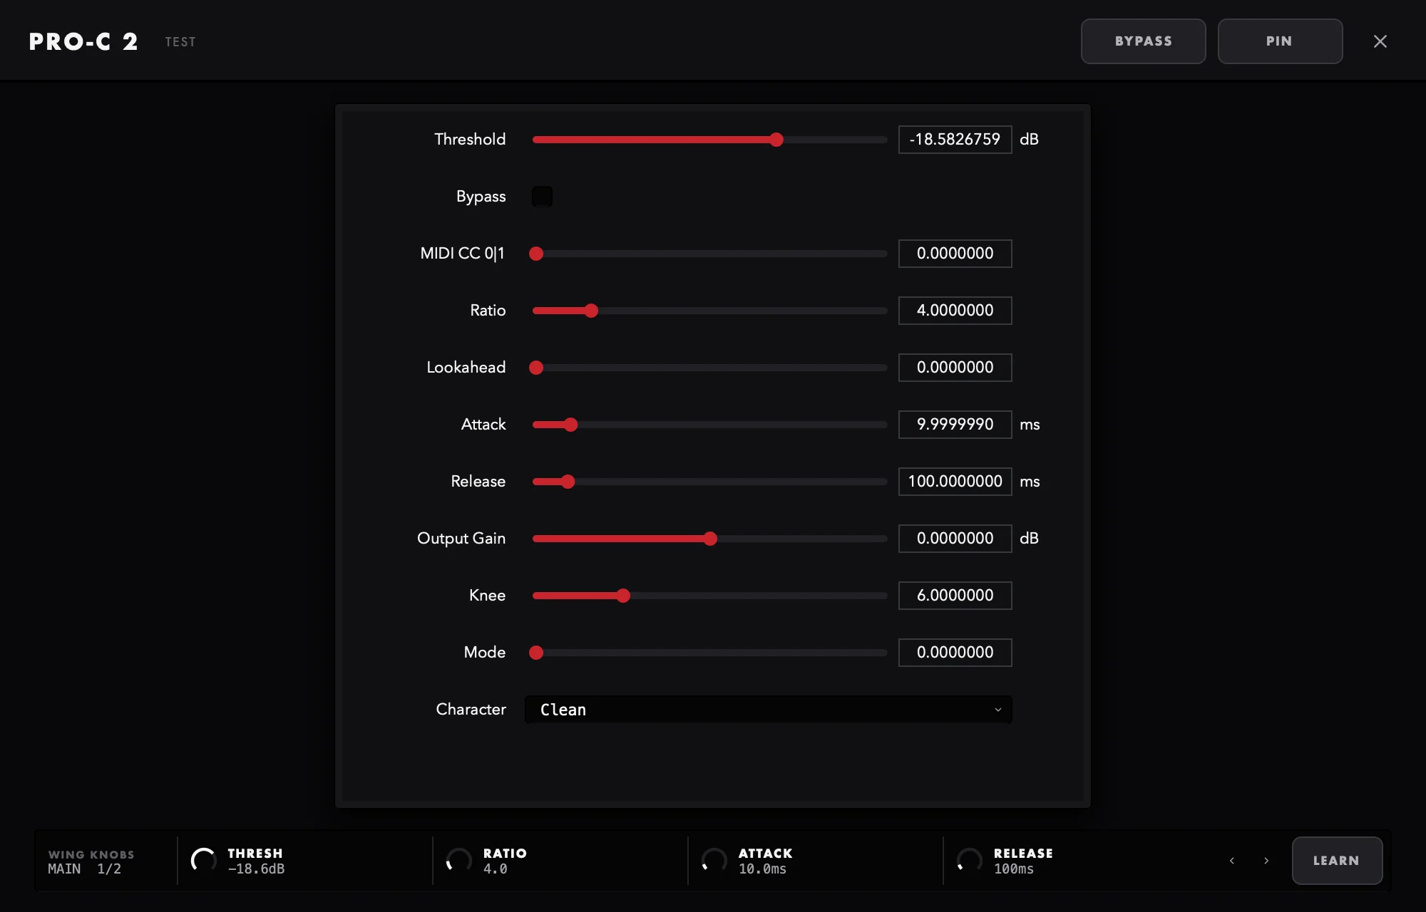Click the Threshold value field -18.5826759
This screenshot has height=912, width=1426.
(955, 140)
